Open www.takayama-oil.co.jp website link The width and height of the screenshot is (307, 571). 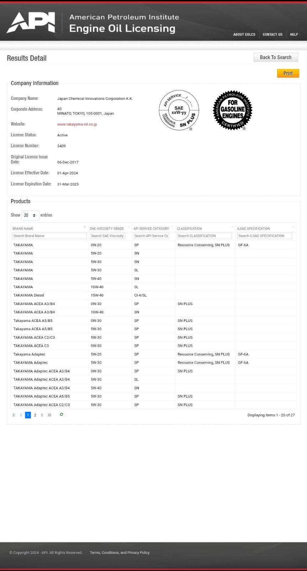coord(77,125)
